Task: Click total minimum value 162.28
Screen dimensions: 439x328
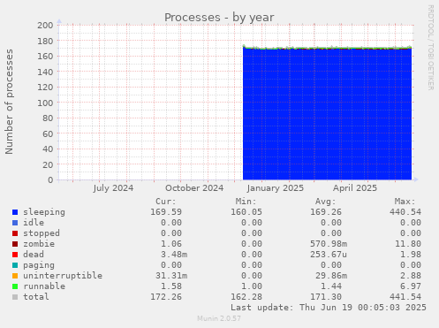Action: pos(246,297)
